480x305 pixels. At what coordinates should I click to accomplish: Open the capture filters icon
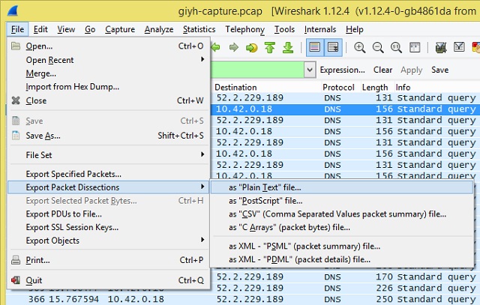(441, 47)
